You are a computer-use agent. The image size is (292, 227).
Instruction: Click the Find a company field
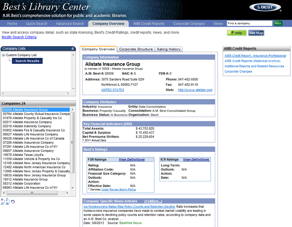[x=249, y=23]
